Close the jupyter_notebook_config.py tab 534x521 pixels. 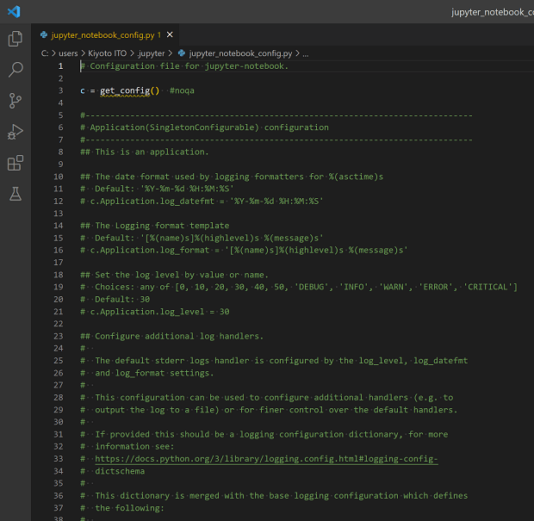pyautogui.click(x=170, y=34)
